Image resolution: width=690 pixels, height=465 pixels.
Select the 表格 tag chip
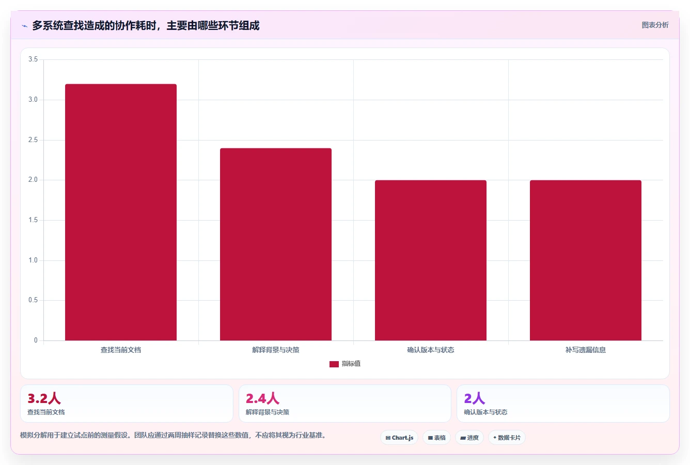[x=436, y=438]
